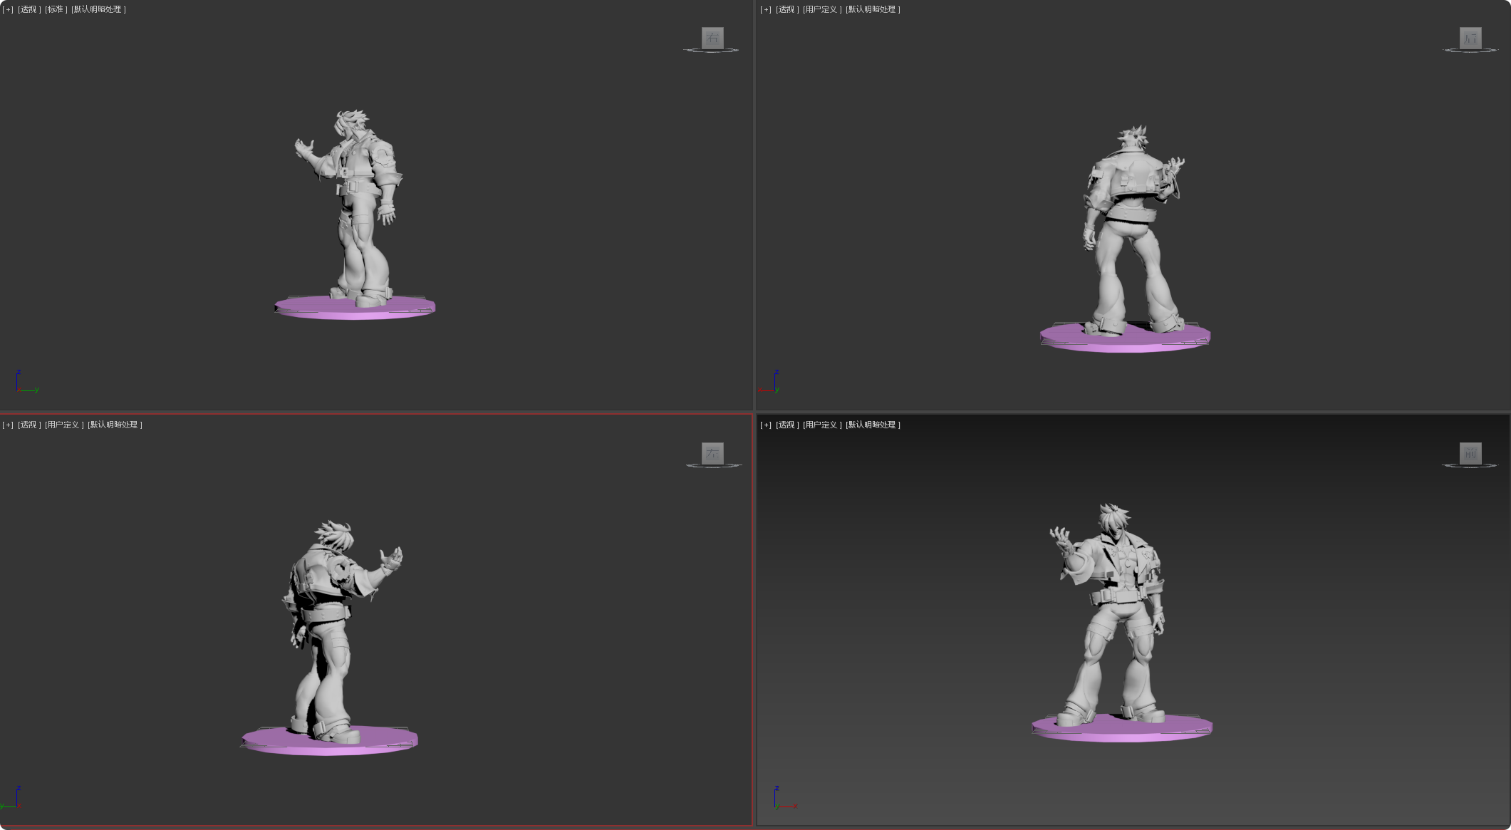
Task: Open the [+] general menu of bottom-left viewport
Action: 8,425
